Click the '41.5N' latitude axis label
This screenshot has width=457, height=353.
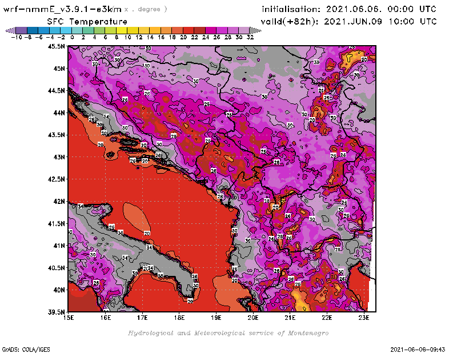56,223
